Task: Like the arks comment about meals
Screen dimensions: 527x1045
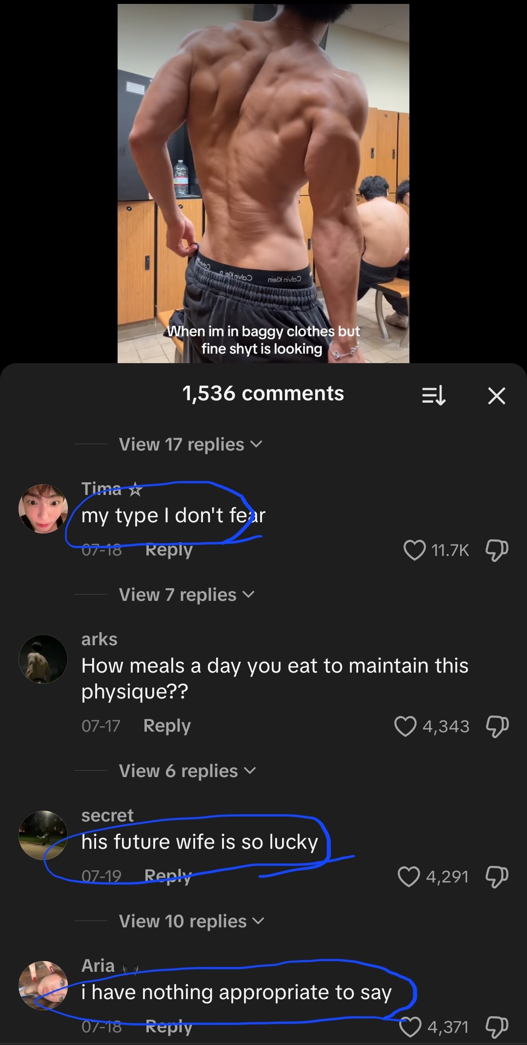Action: [x=405, y=726]
